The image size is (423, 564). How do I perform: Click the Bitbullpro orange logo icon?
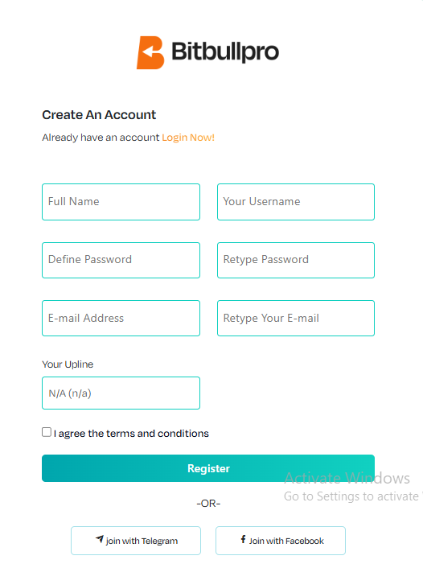(150, 52)
